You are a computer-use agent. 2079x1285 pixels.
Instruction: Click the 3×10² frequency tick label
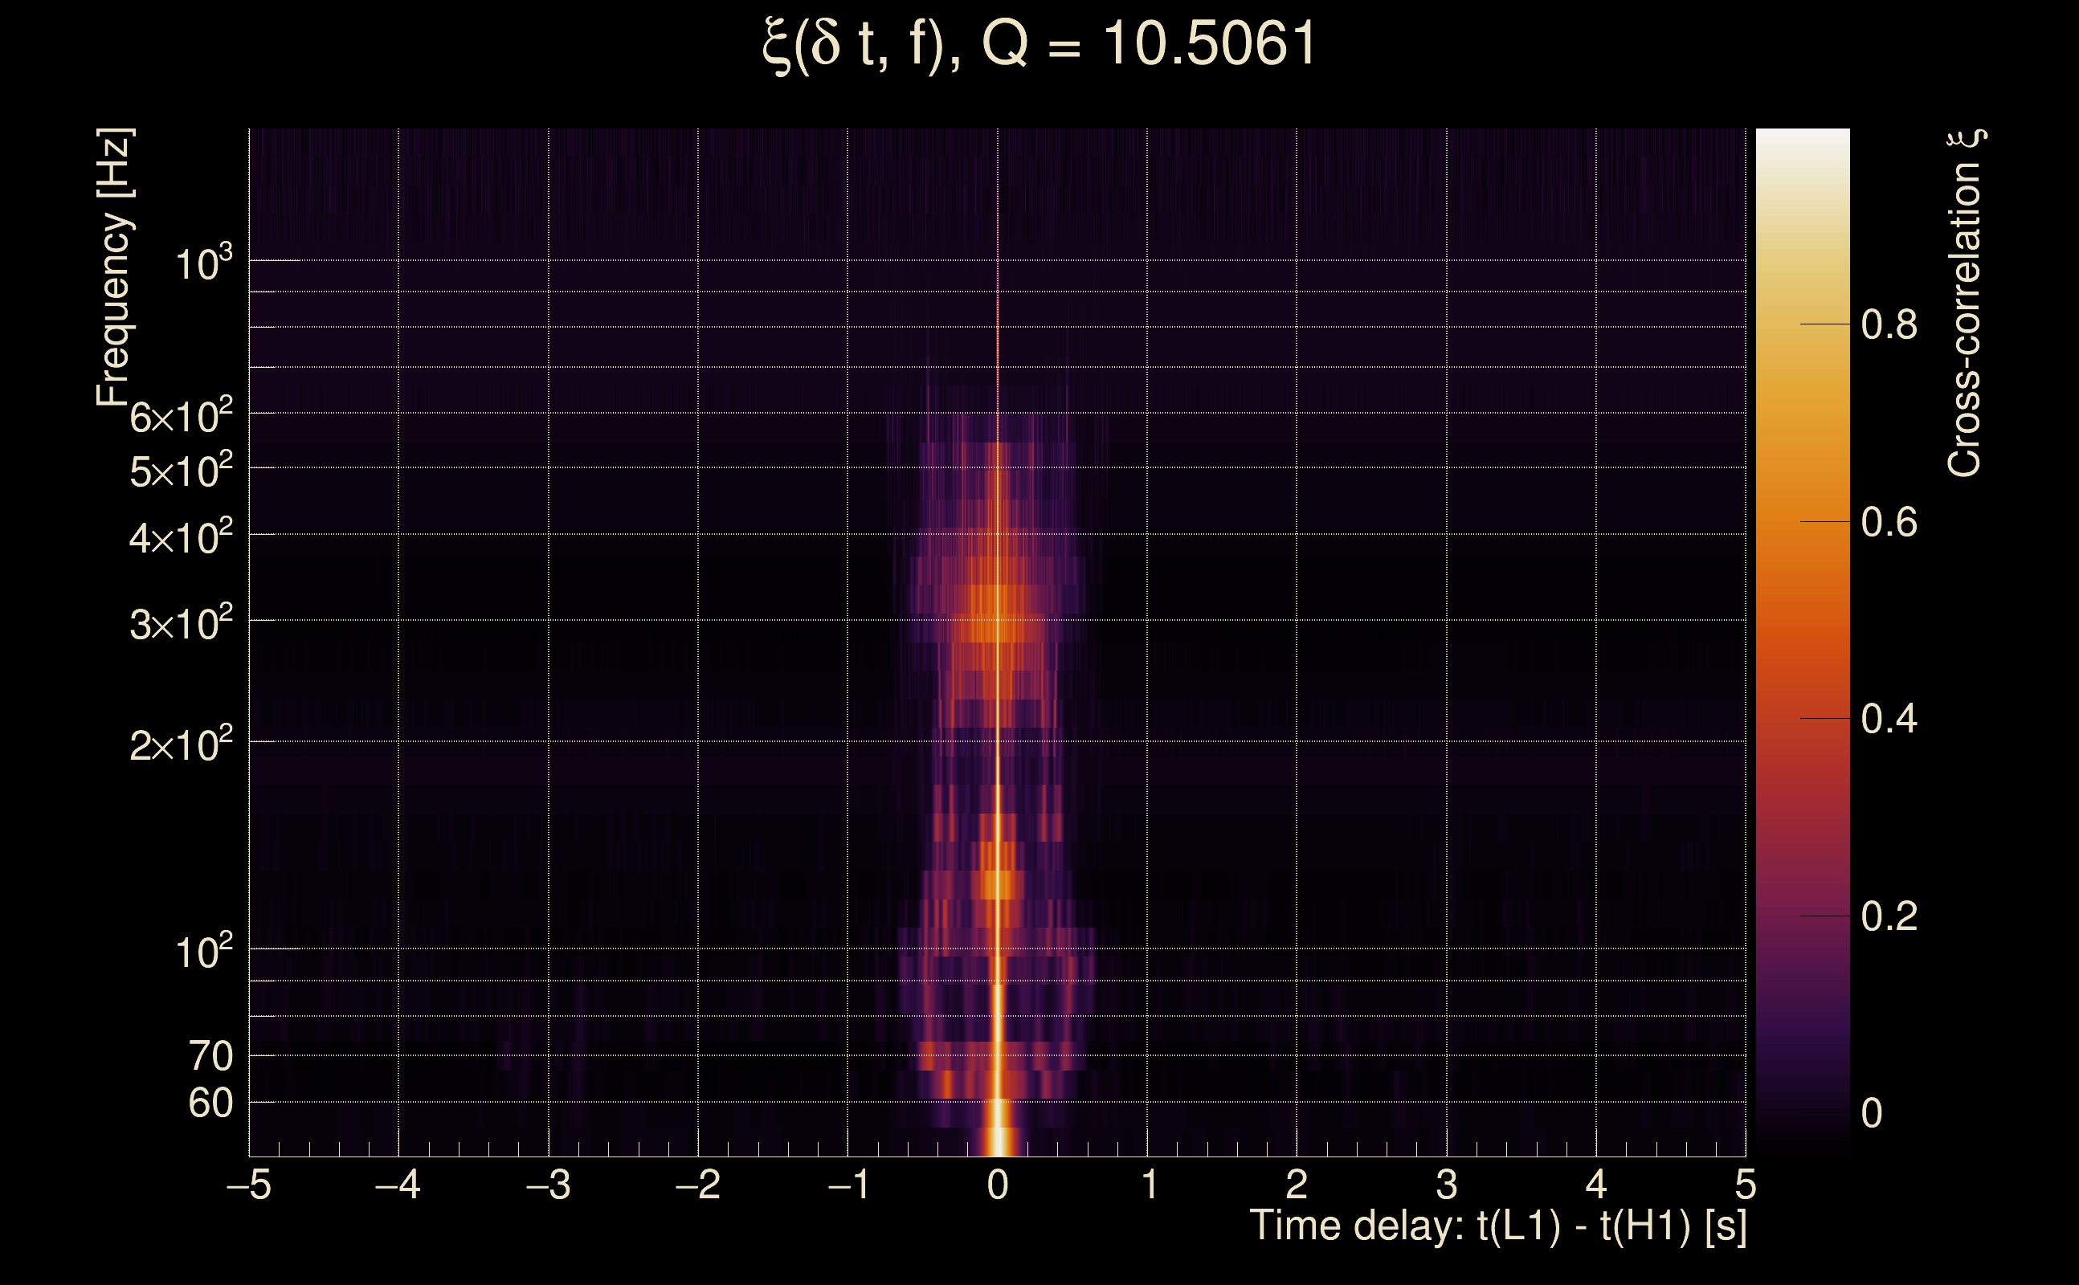(x=181, y=624)
